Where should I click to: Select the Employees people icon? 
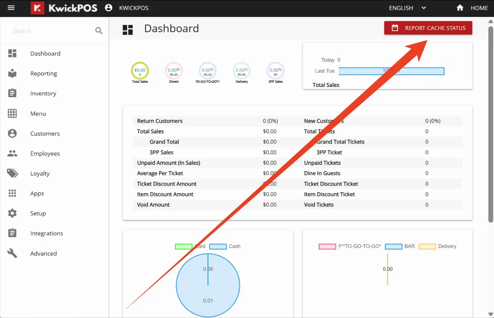tap(12, 153)
